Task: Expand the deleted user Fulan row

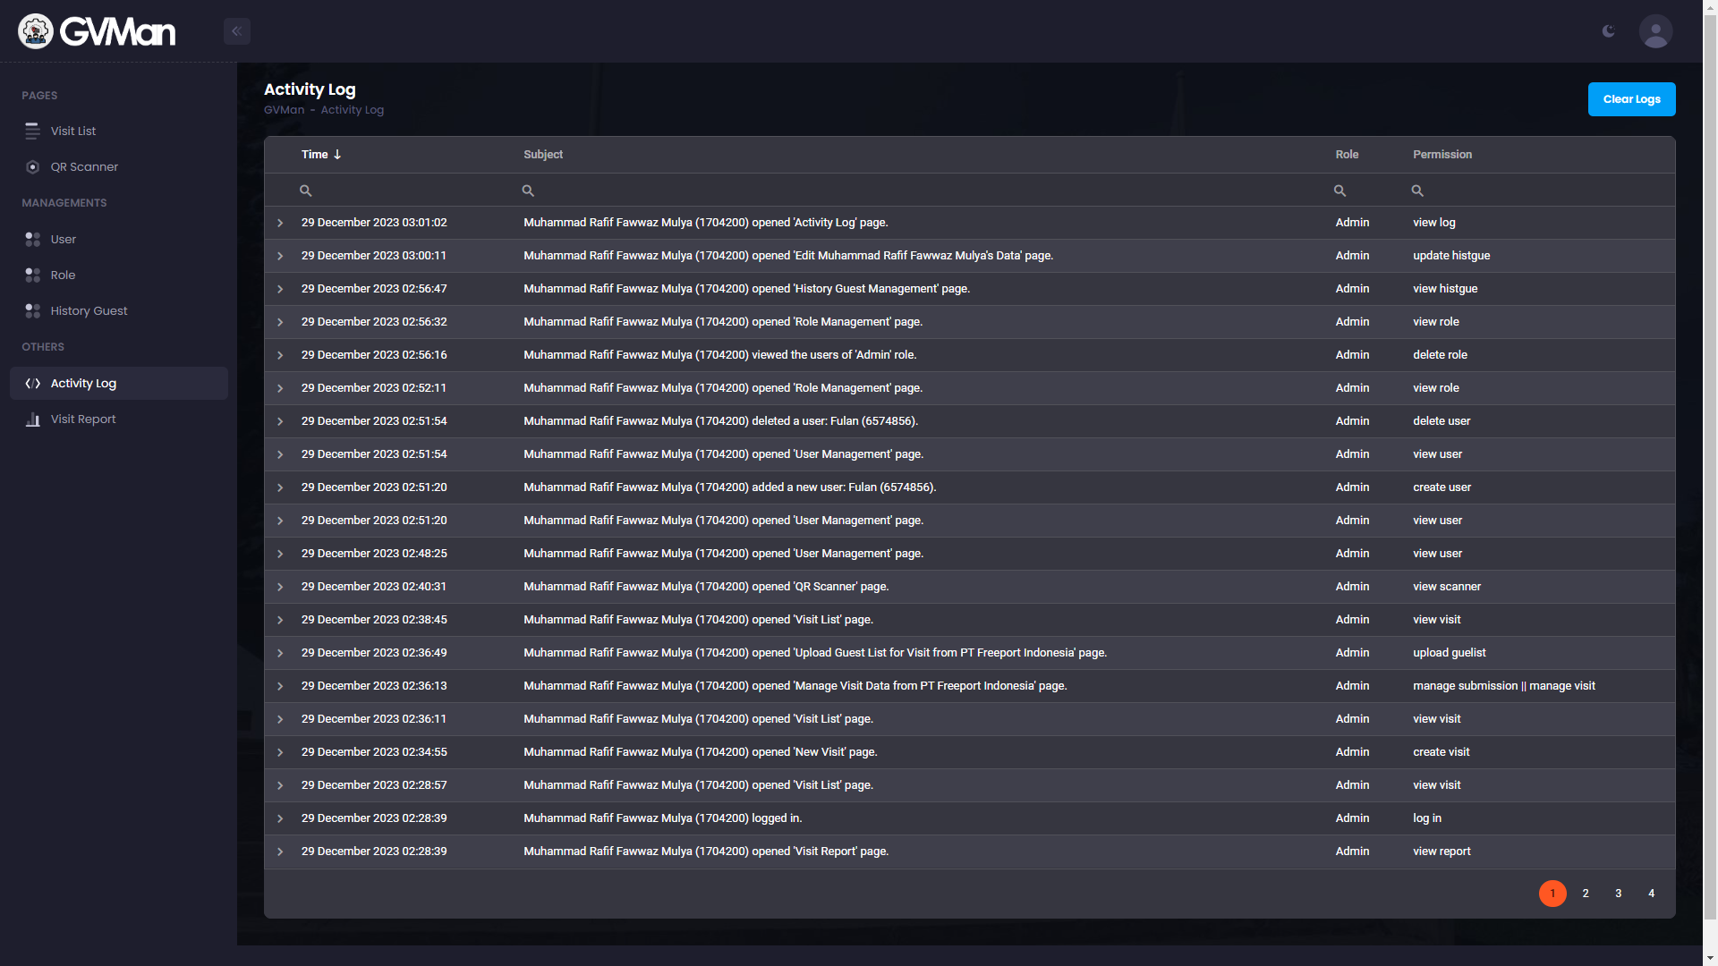Action: coord(280,421)
